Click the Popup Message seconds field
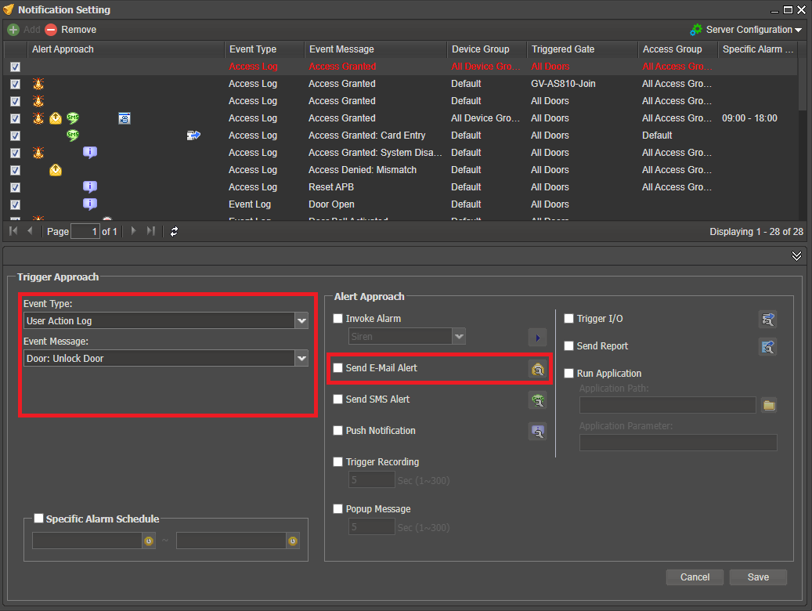The image size is (812, 611). [x=371, y=527]
